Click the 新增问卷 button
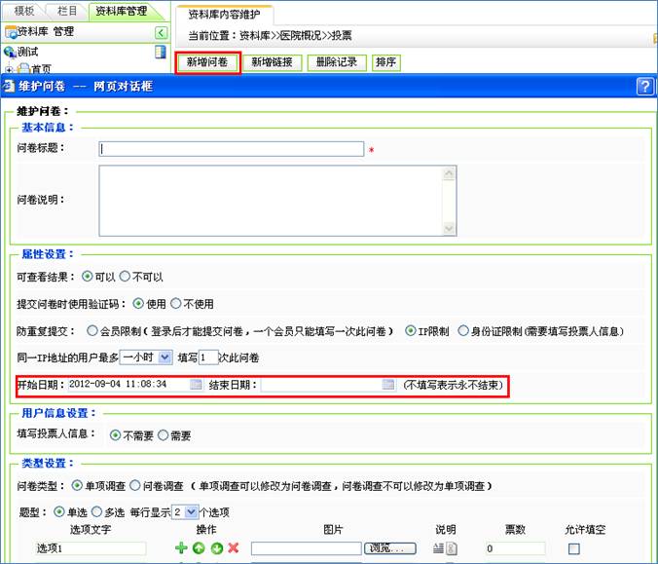 pyautogui.click(x=207, y=62)
